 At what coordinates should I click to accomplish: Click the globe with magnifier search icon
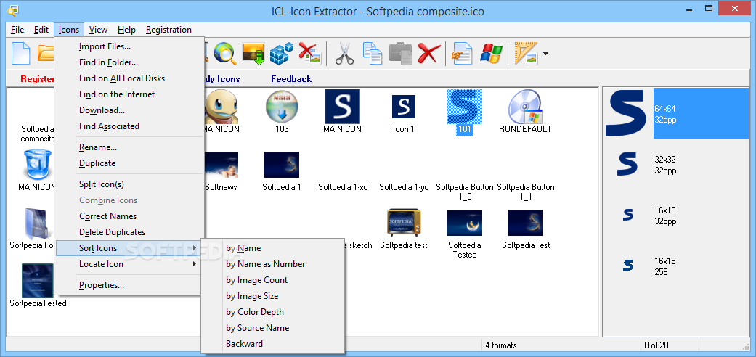coord(224,53)
